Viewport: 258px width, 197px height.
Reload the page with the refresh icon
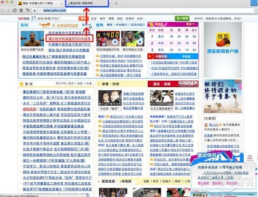click(15, 11)
